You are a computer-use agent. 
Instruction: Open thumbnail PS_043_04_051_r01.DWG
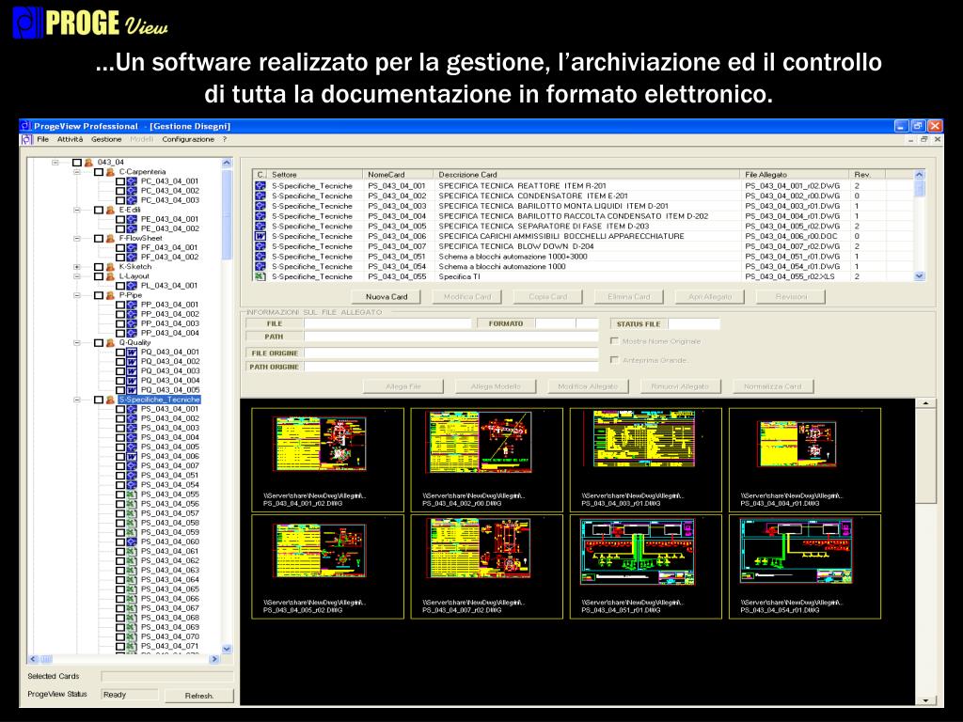pyautogui.click(x=645, y=566)
